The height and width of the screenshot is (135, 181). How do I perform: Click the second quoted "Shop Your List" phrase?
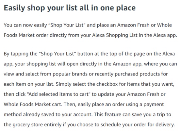(58, 54)
